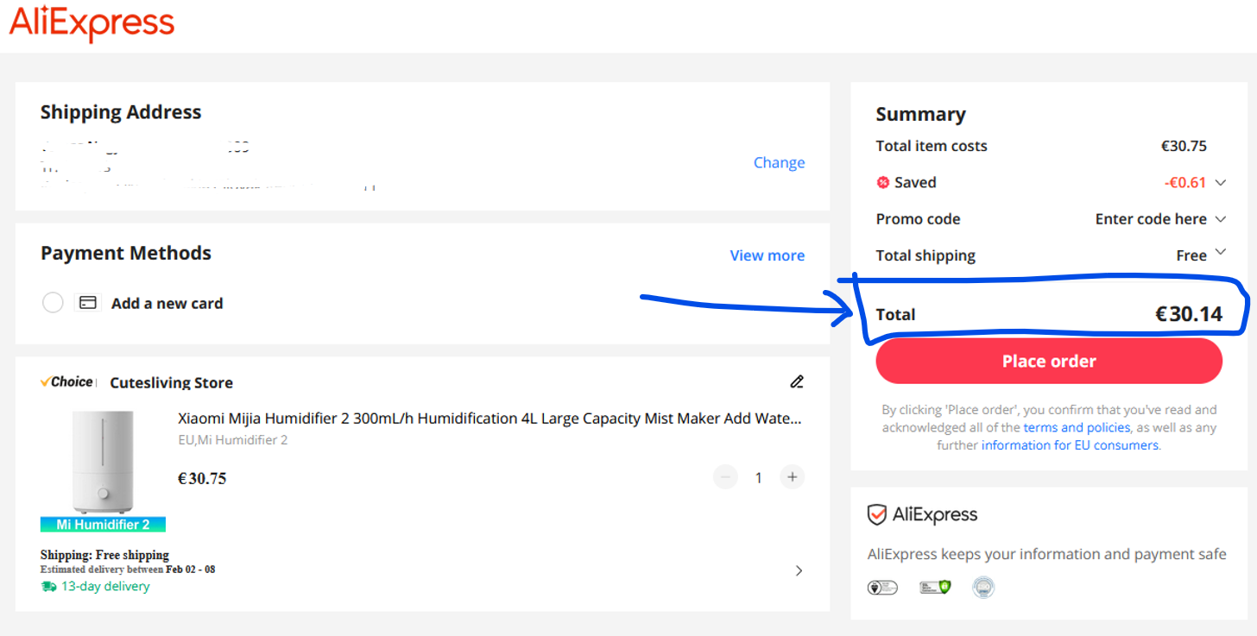Click the Shipping Address heading
This screenshot has width=1257, height=636.
(x=121, y=112)
